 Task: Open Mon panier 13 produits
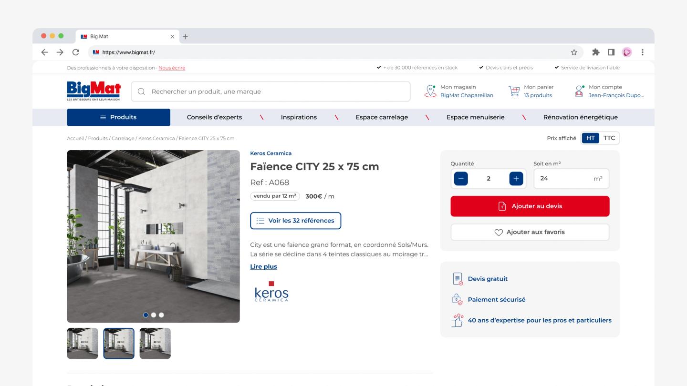pos(531,91)
